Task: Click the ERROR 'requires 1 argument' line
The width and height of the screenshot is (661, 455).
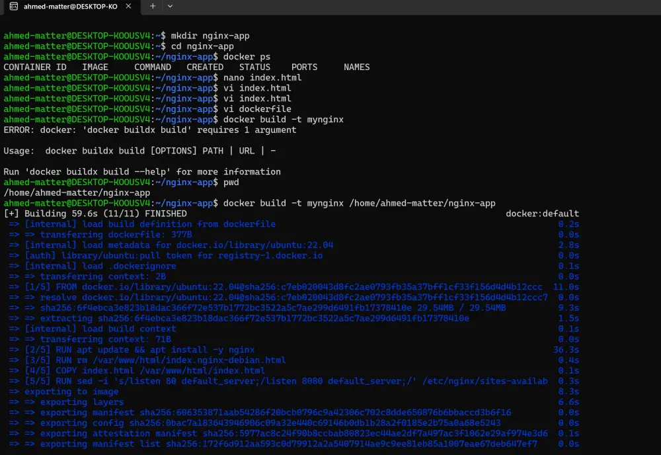Action: 149,130
